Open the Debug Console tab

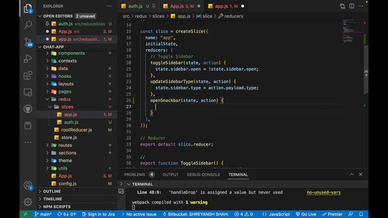(204, 174)
